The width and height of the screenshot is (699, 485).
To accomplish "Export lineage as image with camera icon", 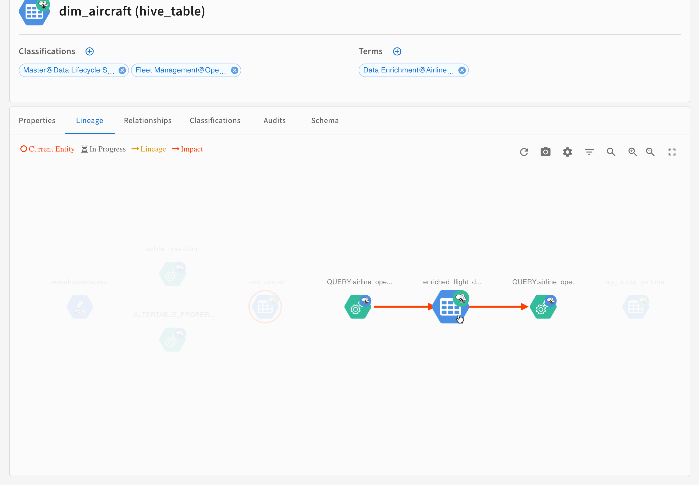I will (x=545, y=152).
